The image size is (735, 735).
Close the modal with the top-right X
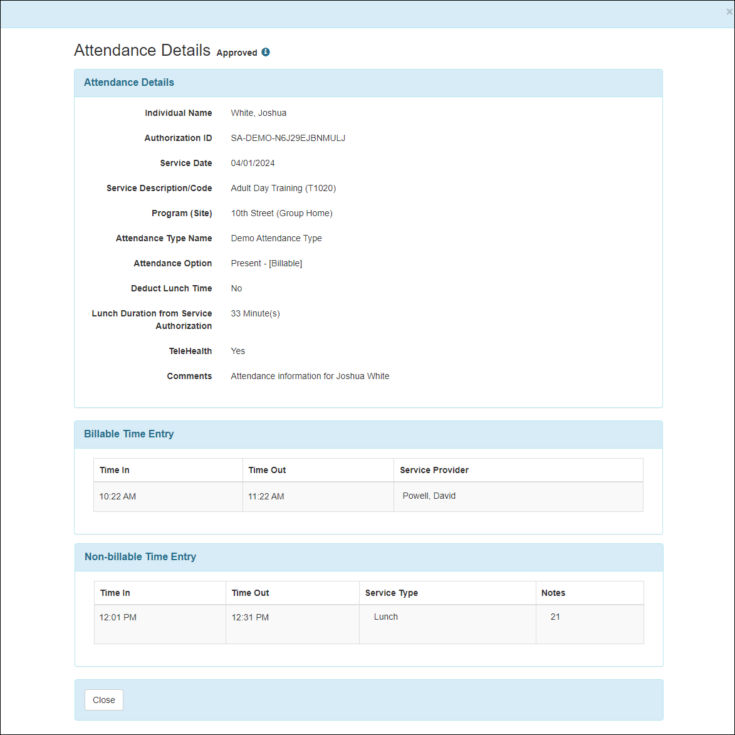point(729,12)
